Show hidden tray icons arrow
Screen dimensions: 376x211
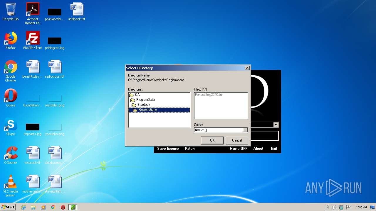tap(328, 207)
